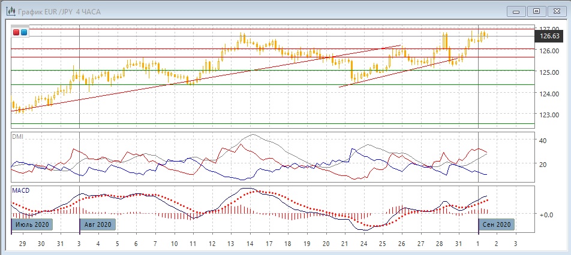This screenshot has width=571, height=255.
Task: Select the MACD indicator label
Action: coord(21,190)
